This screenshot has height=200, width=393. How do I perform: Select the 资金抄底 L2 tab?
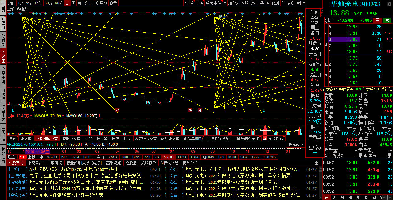[x=274, y=138]
